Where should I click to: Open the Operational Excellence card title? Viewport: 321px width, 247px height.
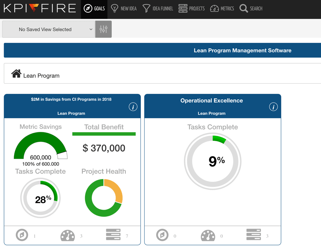click(x=211, y=100)
